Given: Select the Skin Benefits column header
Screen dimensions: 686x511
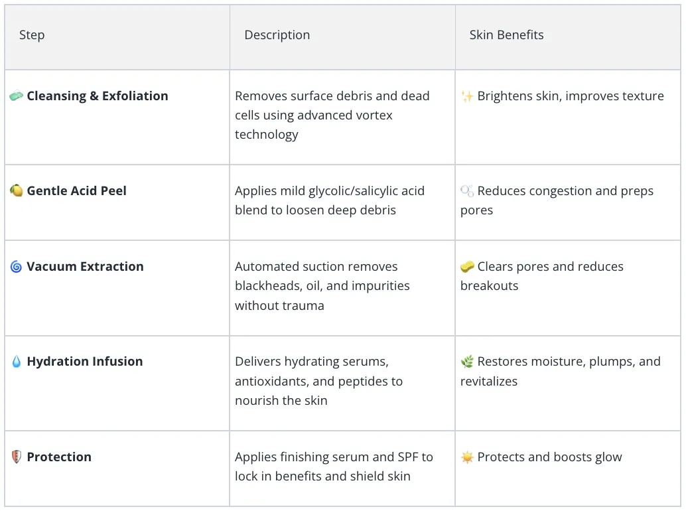Looking at the screenshot, I should 507,35.
